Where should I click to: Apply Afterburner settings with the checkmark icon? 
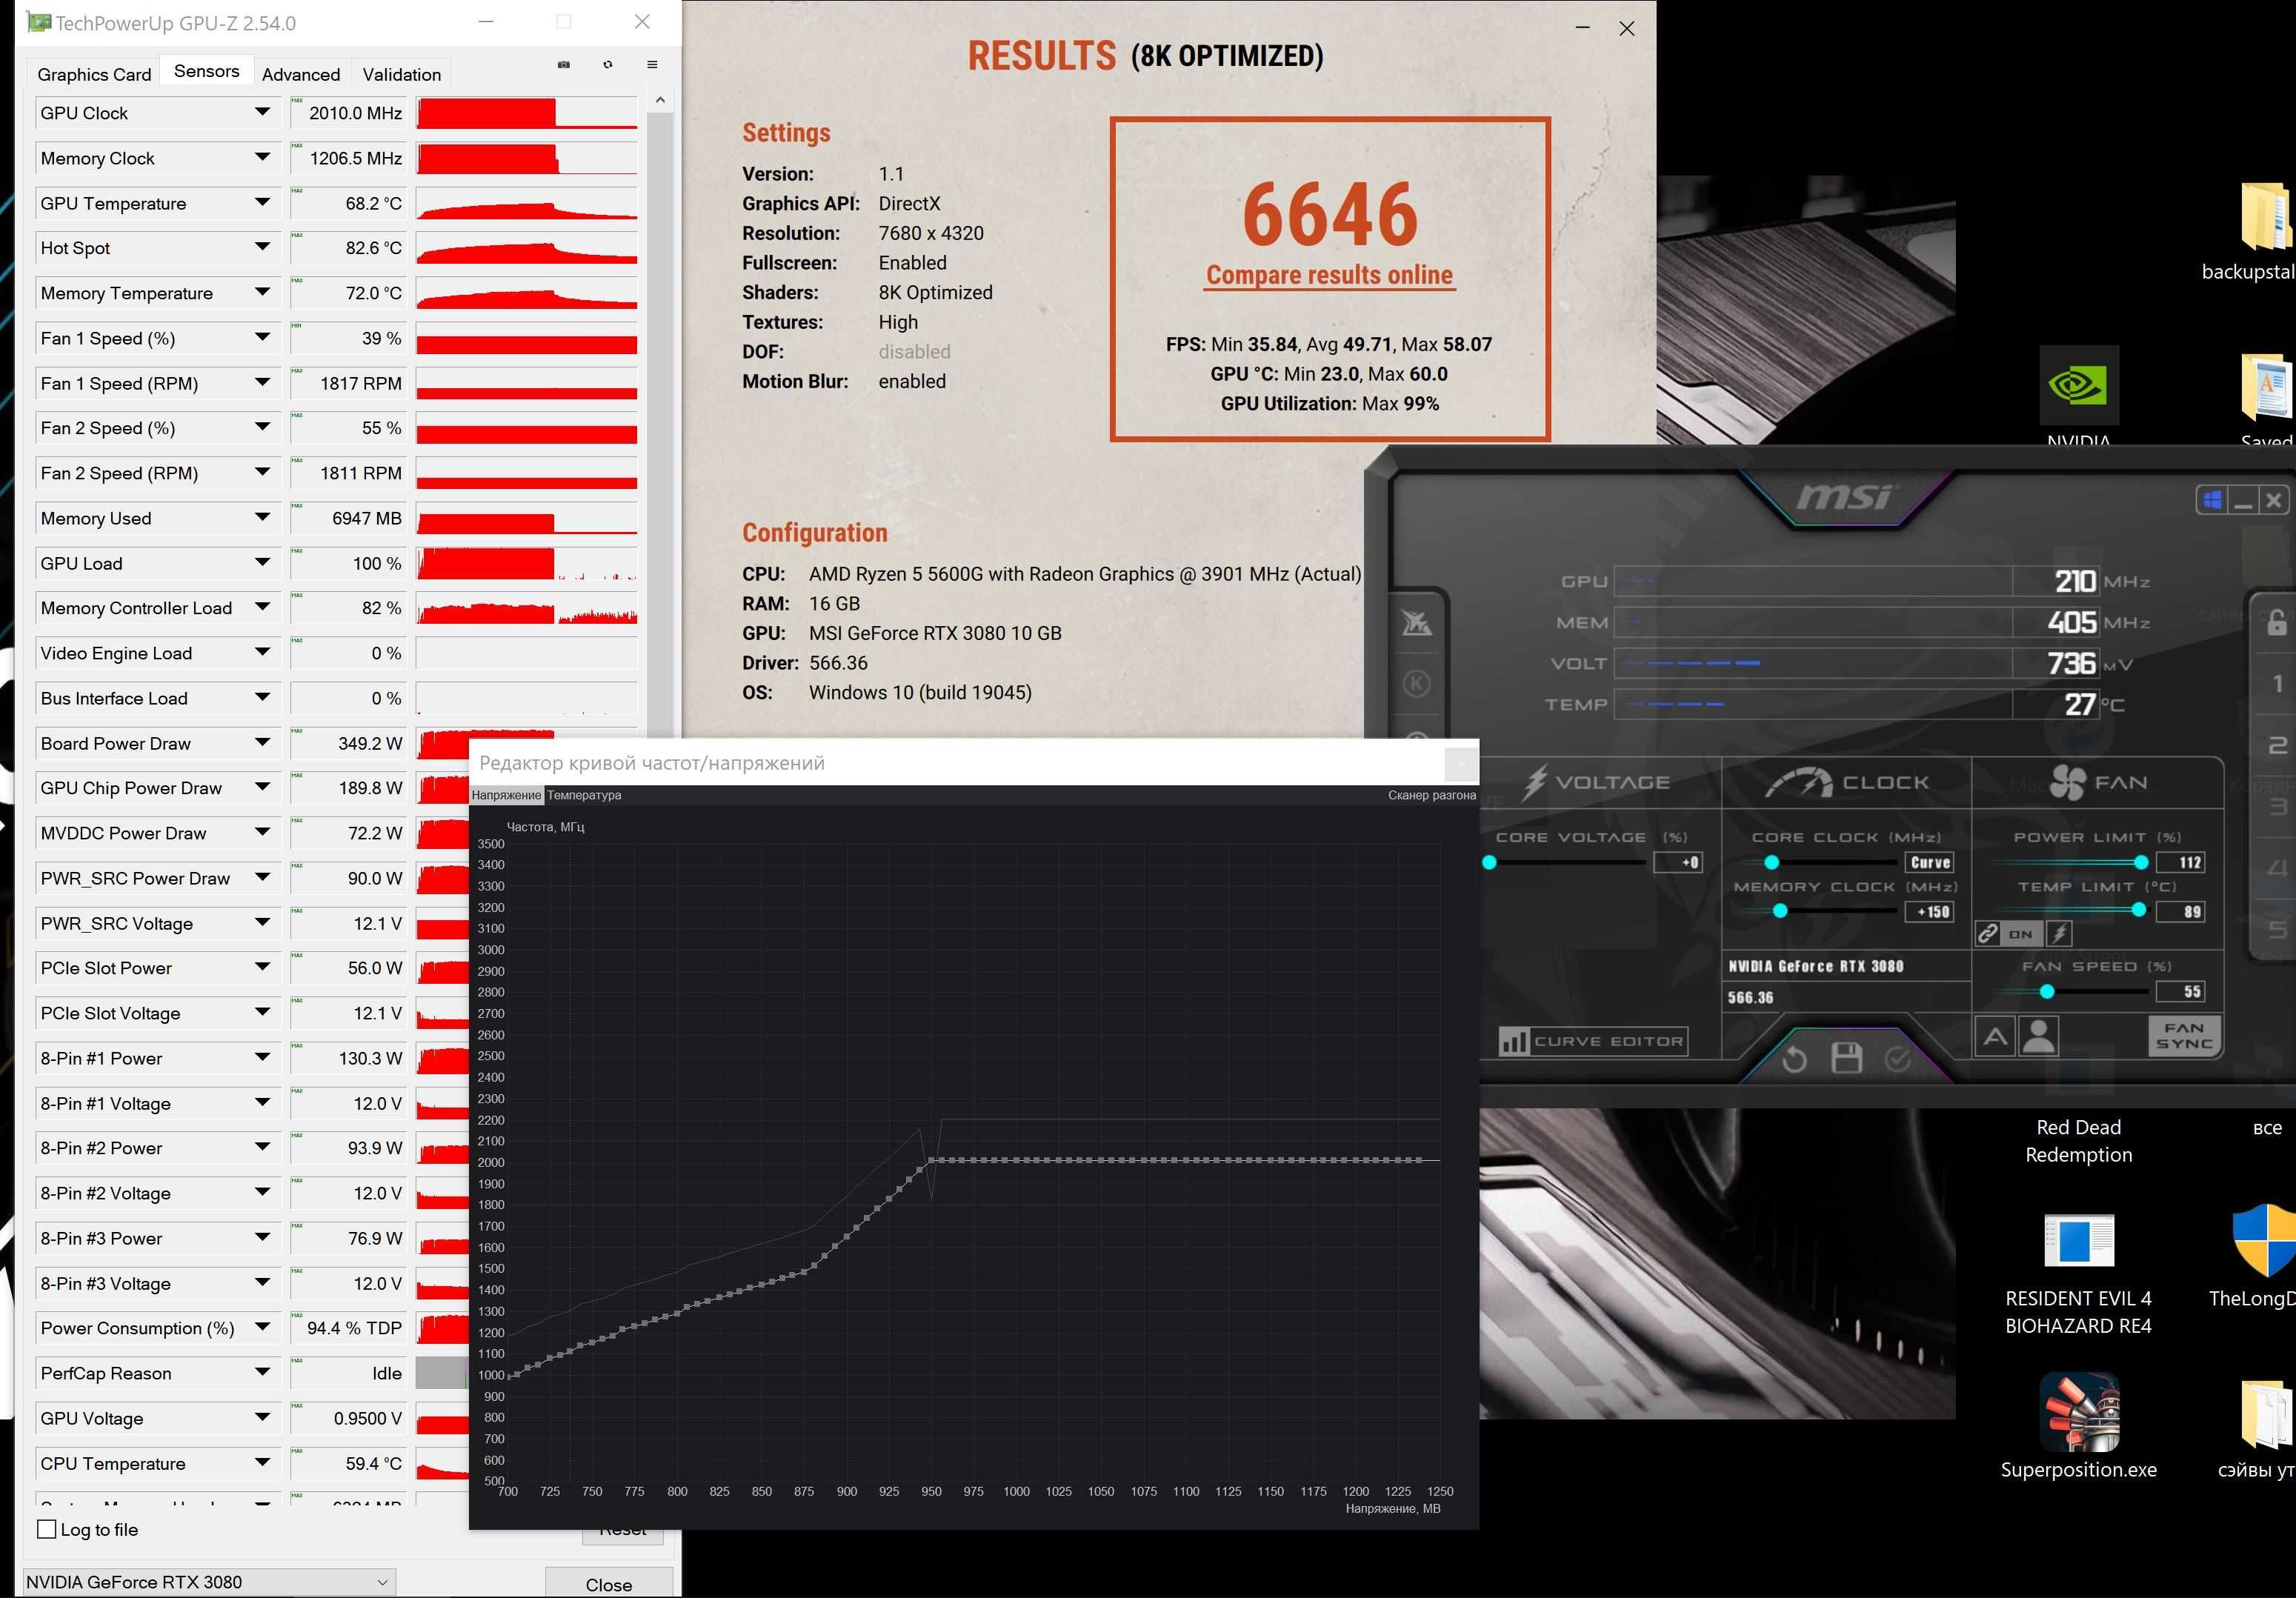(x=1897, y=1058)
